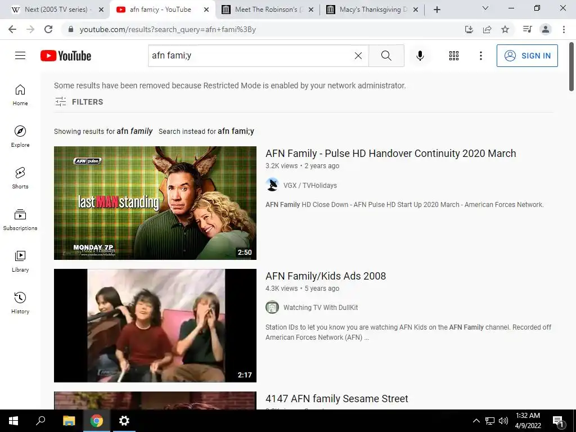
Task: Open the Windows Start menu
Action: pos(13,421)
